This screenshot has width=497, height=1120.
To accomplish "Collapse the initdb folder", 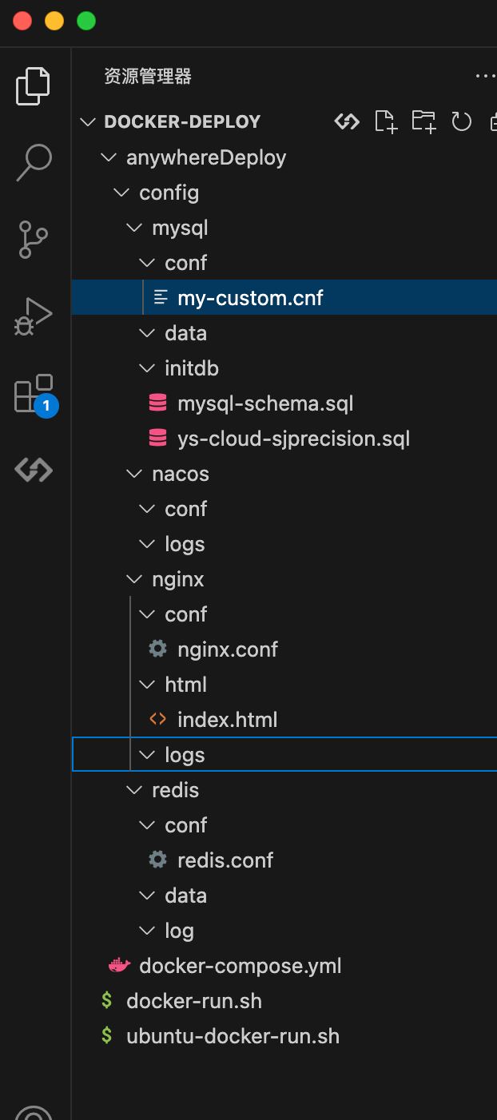I will pyautogui.click(x=147, y=368).
